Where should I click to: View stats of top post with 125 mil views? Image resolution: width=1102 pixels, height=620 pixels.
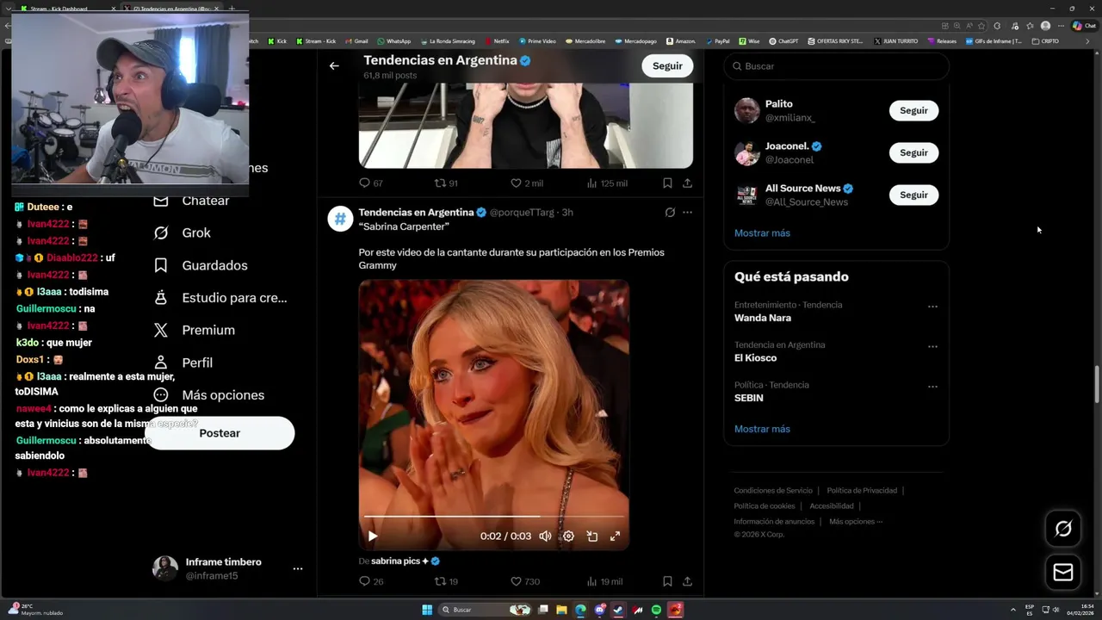pos(607,183)
